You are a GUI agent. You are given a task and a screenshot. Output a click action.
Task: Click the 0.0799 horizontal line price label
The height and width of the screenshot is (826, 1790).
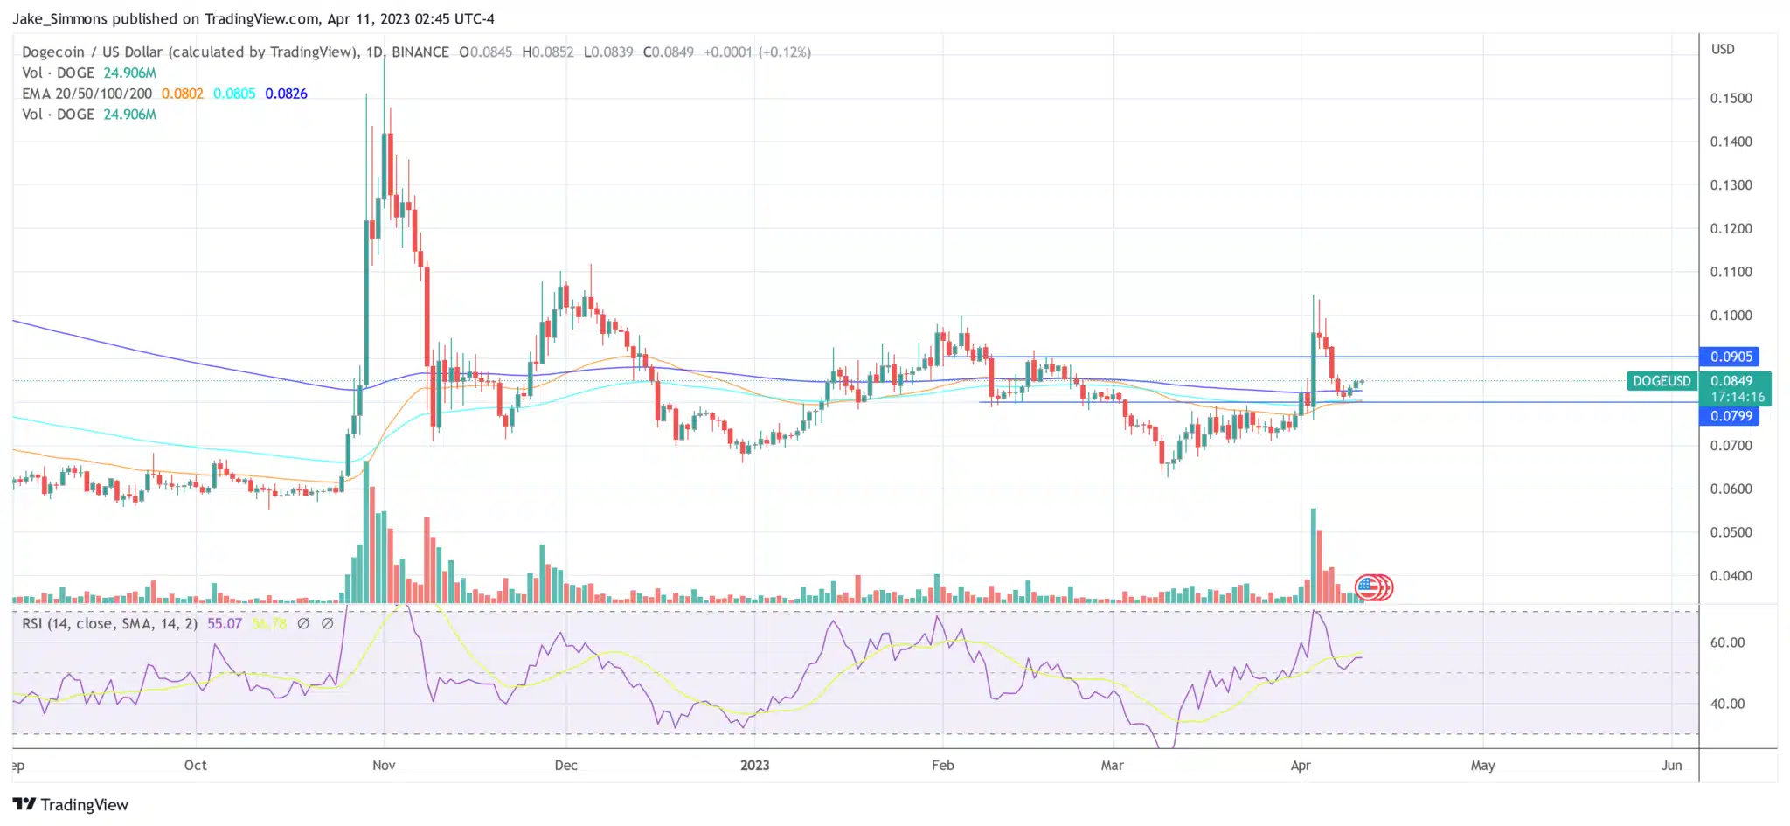[x=1731, y=416]
